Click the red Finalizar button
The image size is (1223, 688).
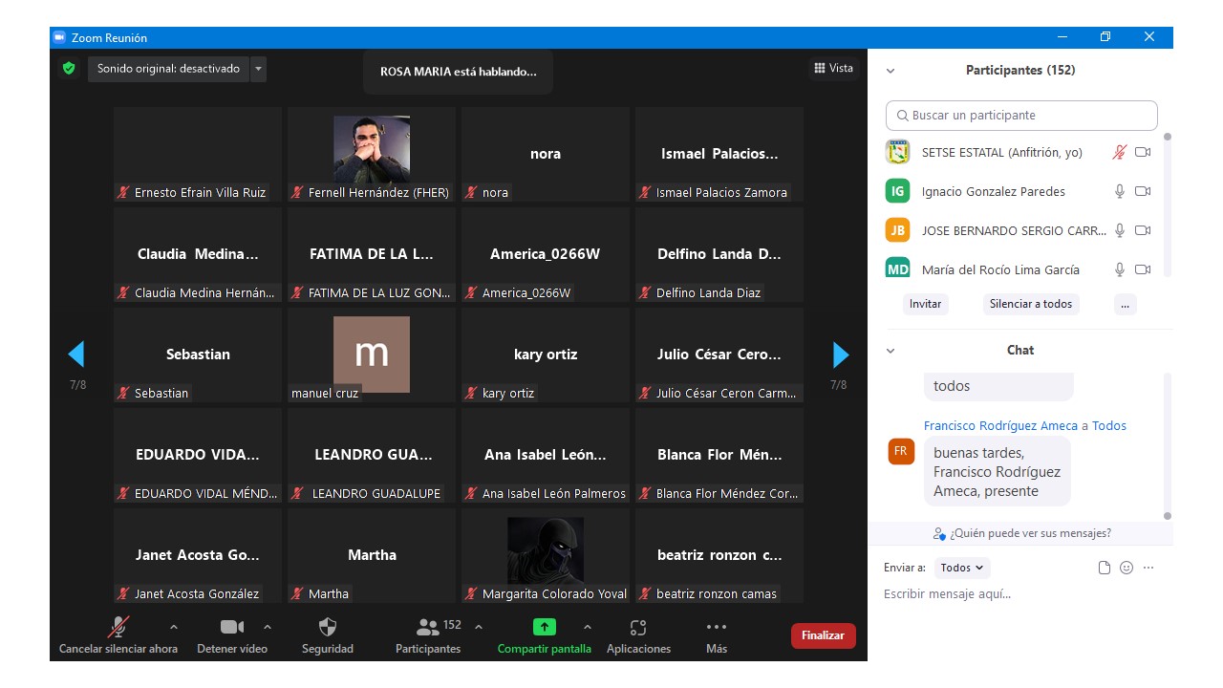pyautogui.click(x=823, y=635)
